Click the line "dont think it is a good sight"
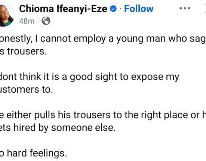 (x=89, y=77)
